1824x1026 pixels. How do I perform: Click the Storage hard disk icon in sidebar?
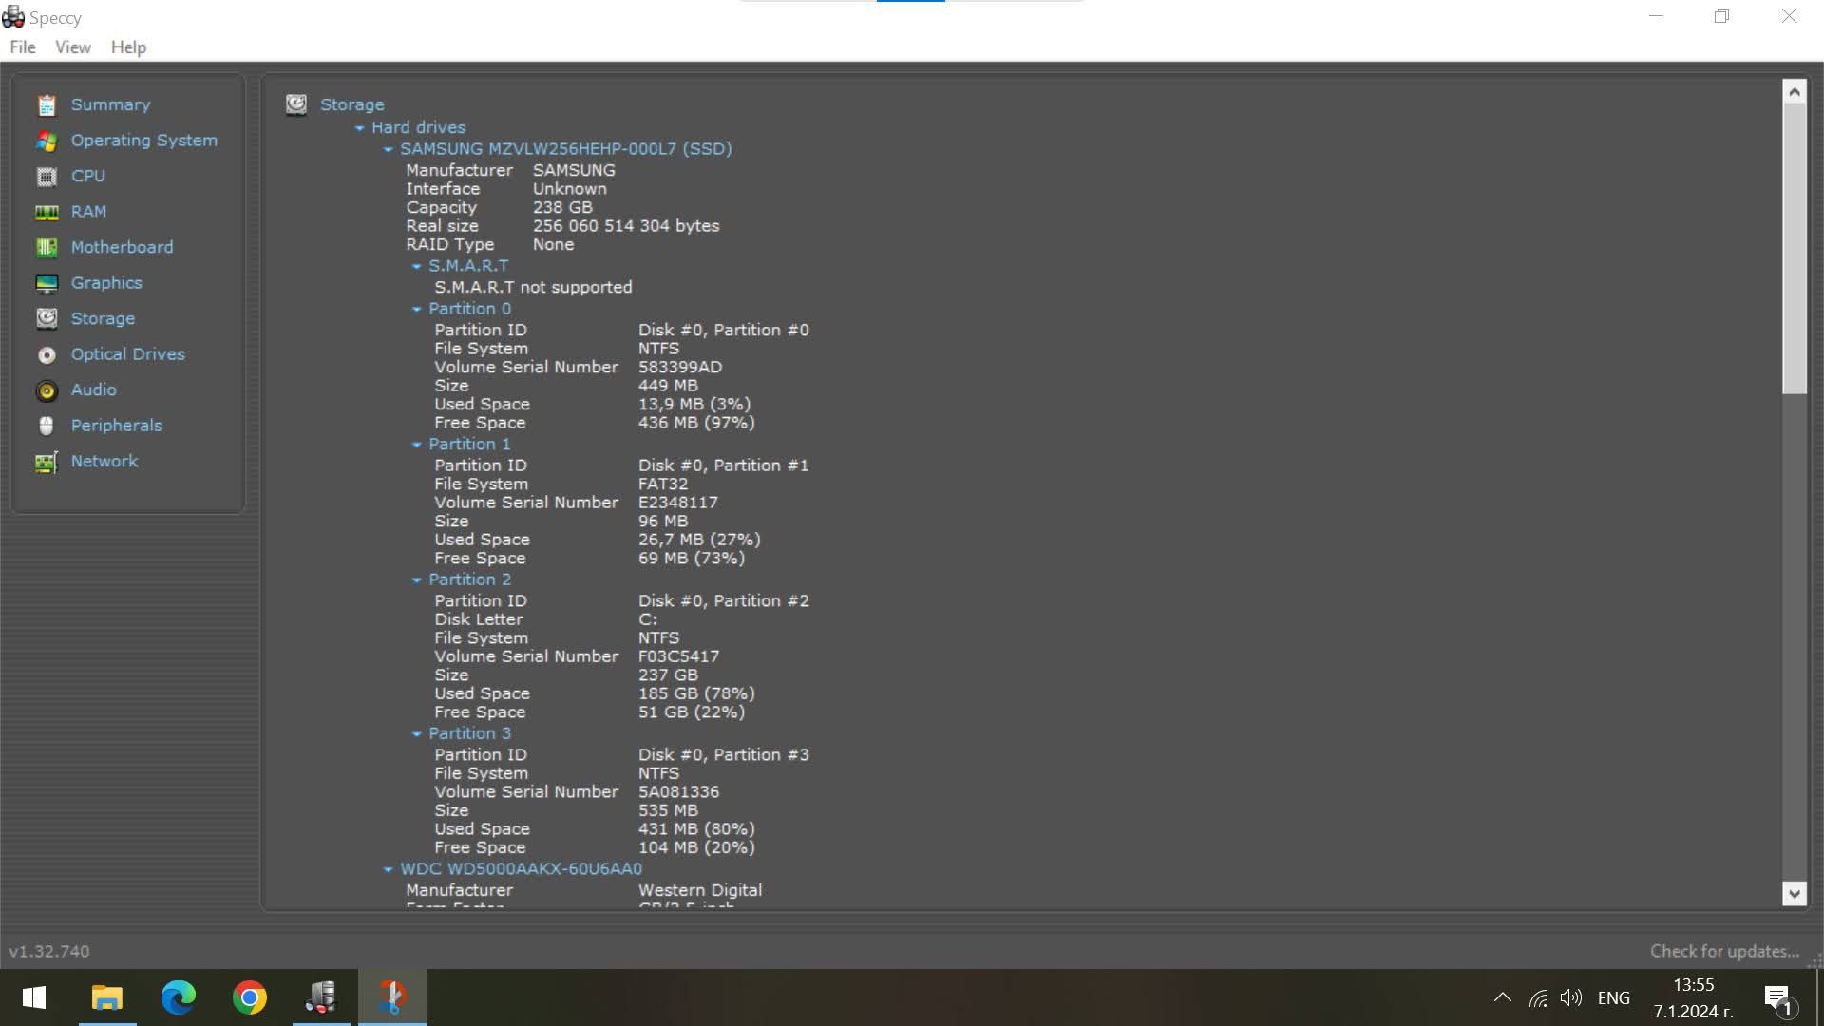pyautogui.click(x=47, y=318)
